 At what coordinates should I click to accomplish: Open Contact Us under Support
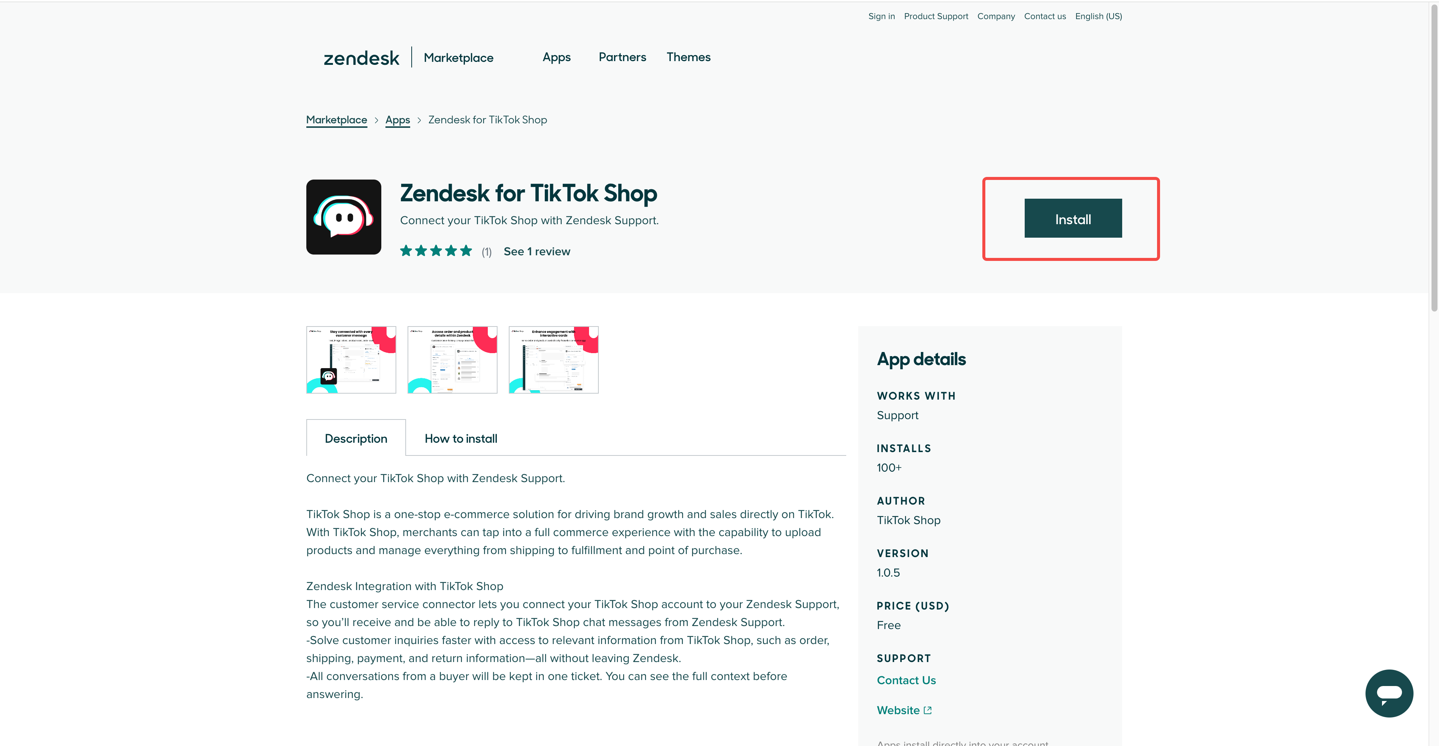tap(906, 680)
